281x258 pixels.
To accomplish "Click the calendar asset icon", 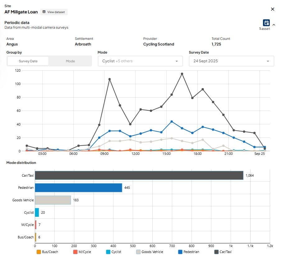I will pos(266,23).
